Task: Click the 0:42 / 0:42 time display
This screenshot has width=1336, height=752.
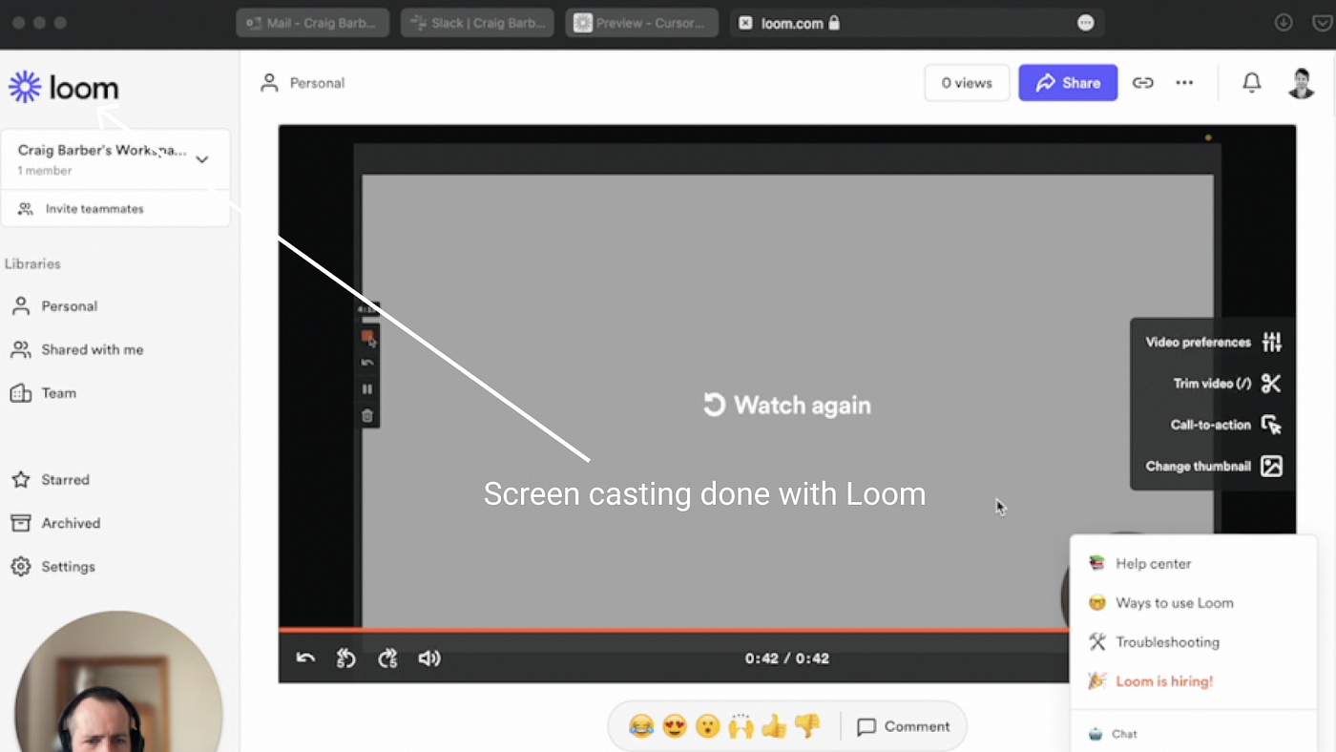Action: pos(787,658)
